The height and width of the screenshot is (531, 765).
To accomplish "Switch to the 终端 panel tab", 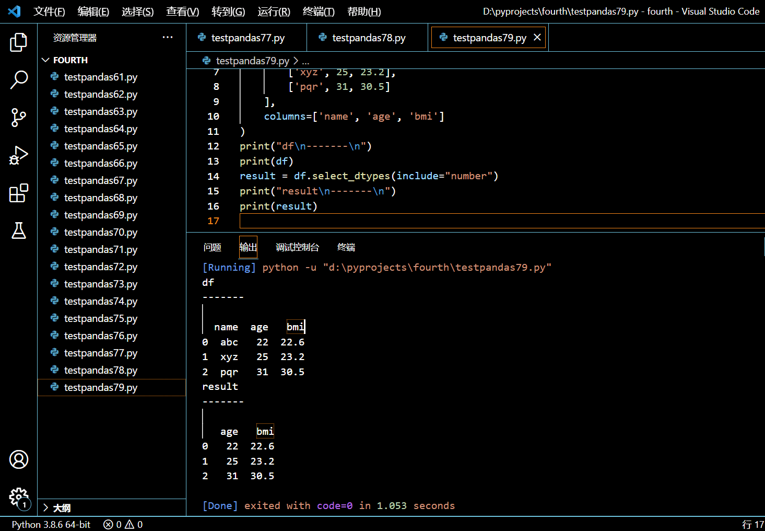I will (346, 247).
